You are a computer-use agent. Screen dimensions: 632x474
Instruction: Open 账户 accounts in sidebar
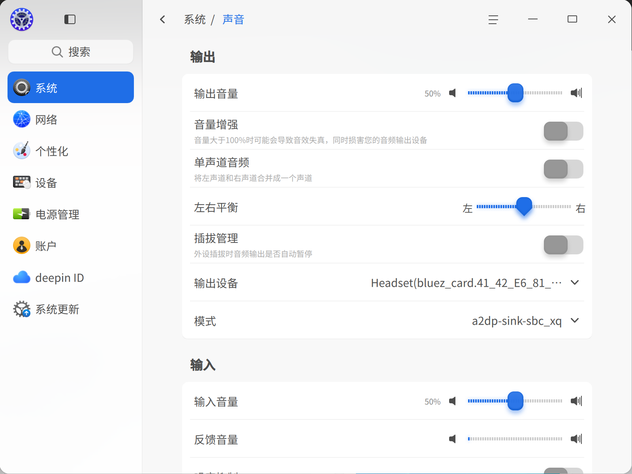pyautogui.click(x=71, y=246)
